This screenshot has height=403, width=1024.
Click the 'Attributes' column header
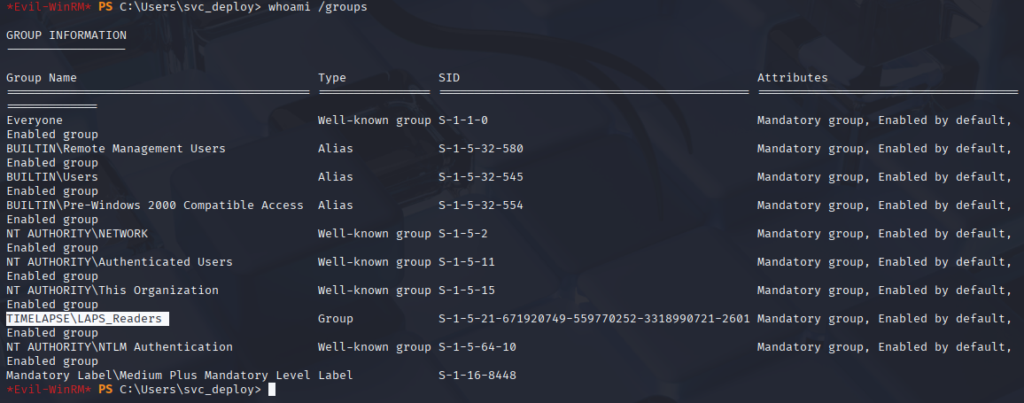point(793,78)
